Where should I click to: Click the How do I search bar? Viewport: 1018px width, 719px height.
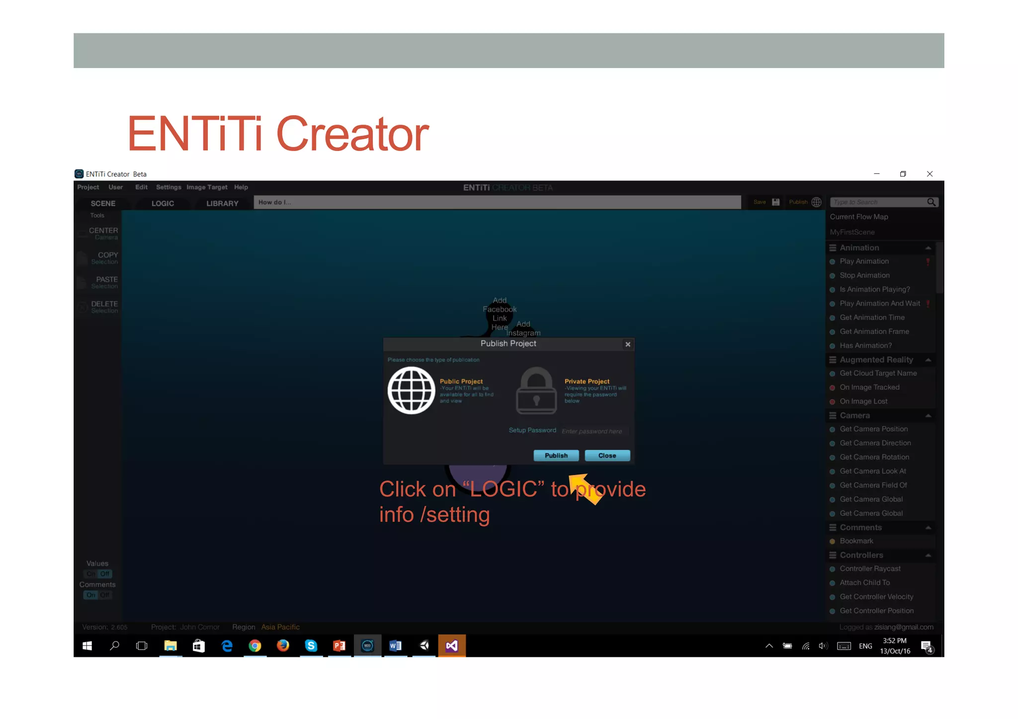click(497, 202)
